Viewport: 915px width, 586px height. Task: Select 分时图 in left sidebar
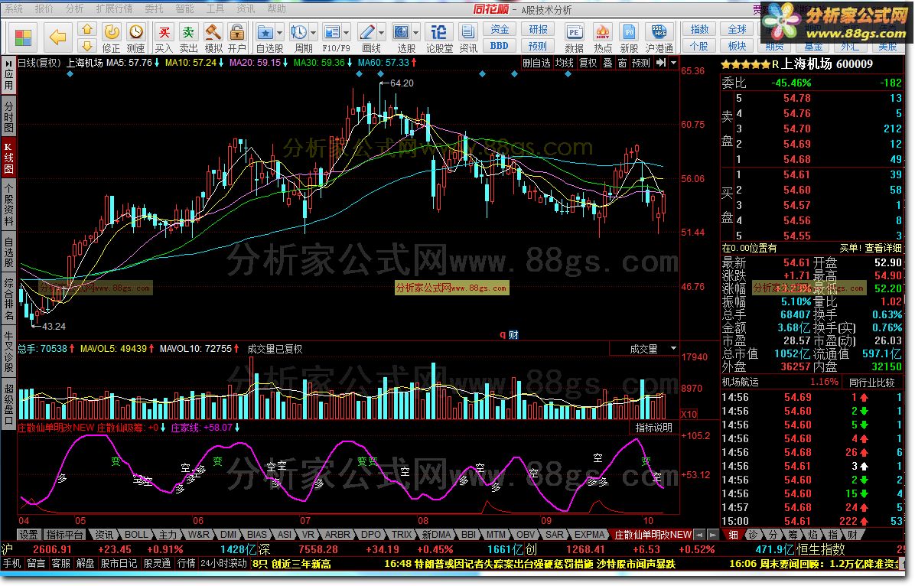(x=8, y=117)
